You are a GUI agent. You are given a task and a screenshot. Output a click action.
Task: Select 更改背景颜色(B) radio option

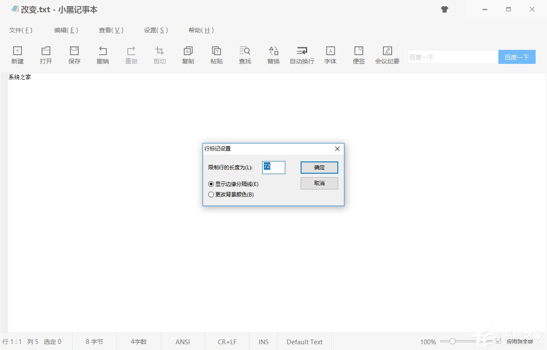click(211, 195)
